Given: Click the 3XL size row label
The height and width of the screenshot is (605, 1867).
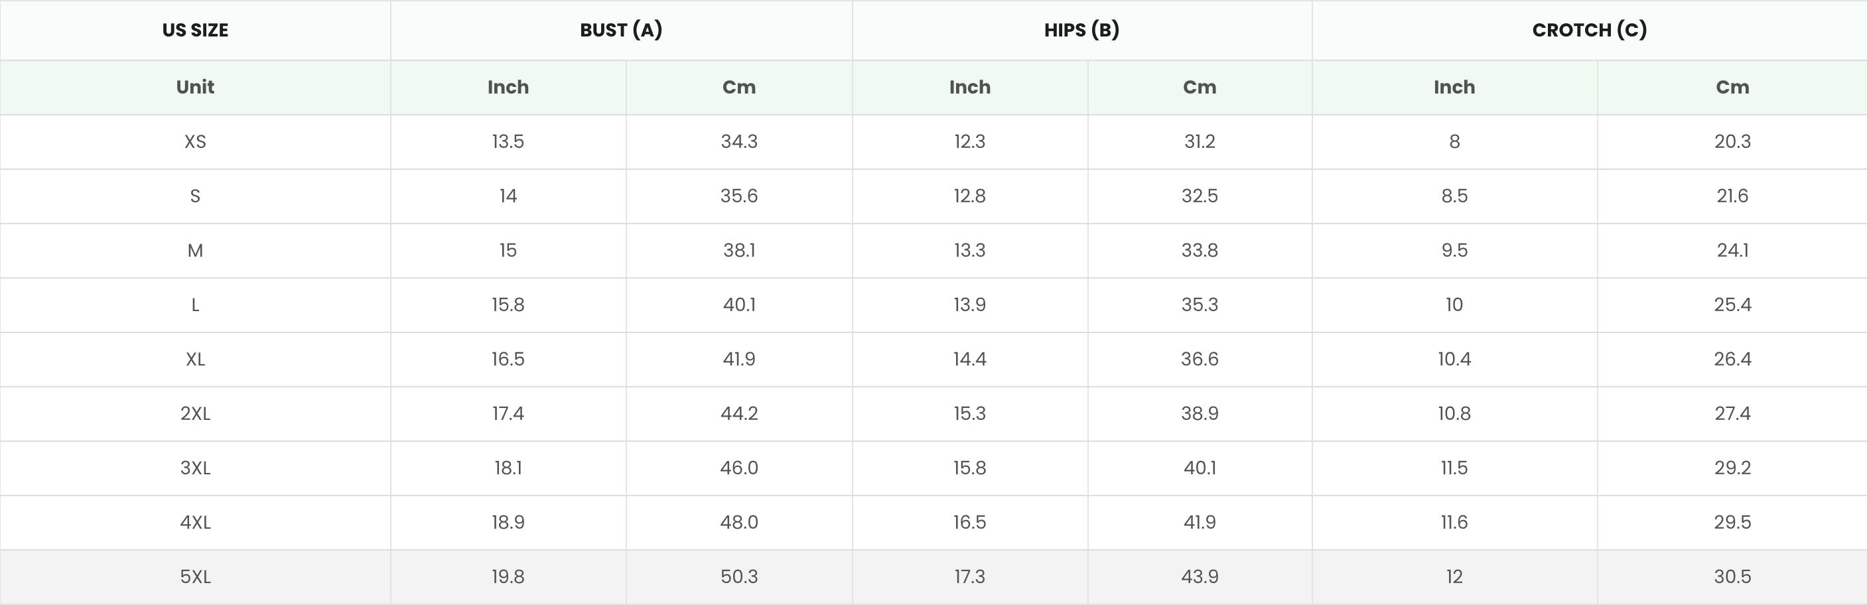Looking at the screenshot, I should pyautogui.click(x=195, y=468).
